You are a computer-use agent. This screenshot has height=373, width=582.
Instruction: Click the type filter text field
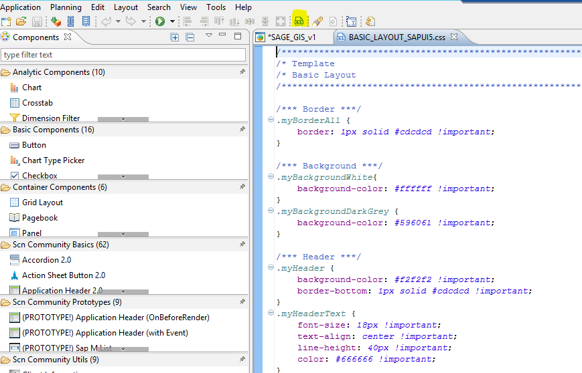tap(123, 55)
